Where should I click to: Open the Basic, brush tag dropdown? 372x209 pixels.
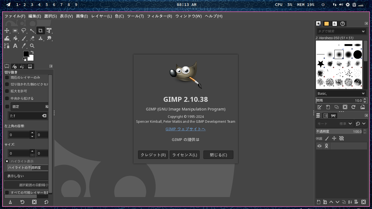pos(341,93)
